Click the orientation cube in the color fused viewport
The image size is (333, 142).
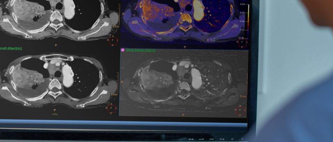[x=242, y=42]
